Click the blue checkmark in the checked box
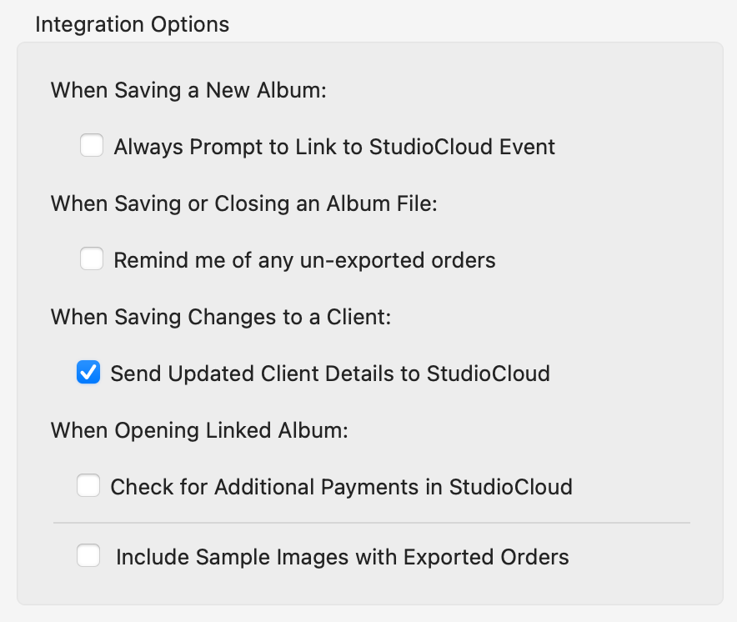The width and height of the screenshot is (737, 622). click(88, 373)
